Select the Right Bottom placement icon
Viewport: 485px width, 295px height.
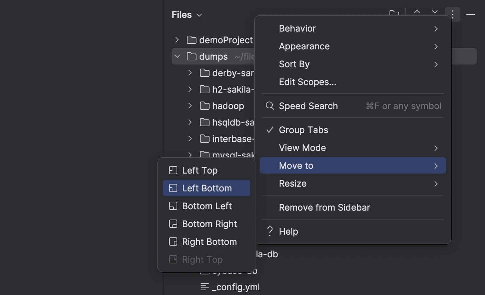coord(173,241)
